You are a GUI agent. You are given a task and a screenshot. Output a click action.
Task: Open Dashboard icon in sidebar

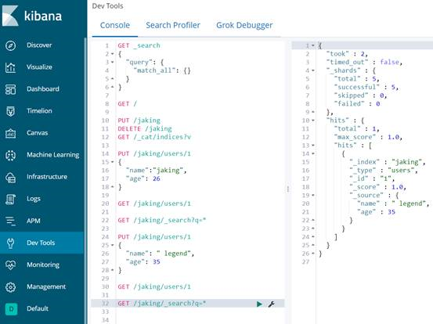[x=10, y=89]
